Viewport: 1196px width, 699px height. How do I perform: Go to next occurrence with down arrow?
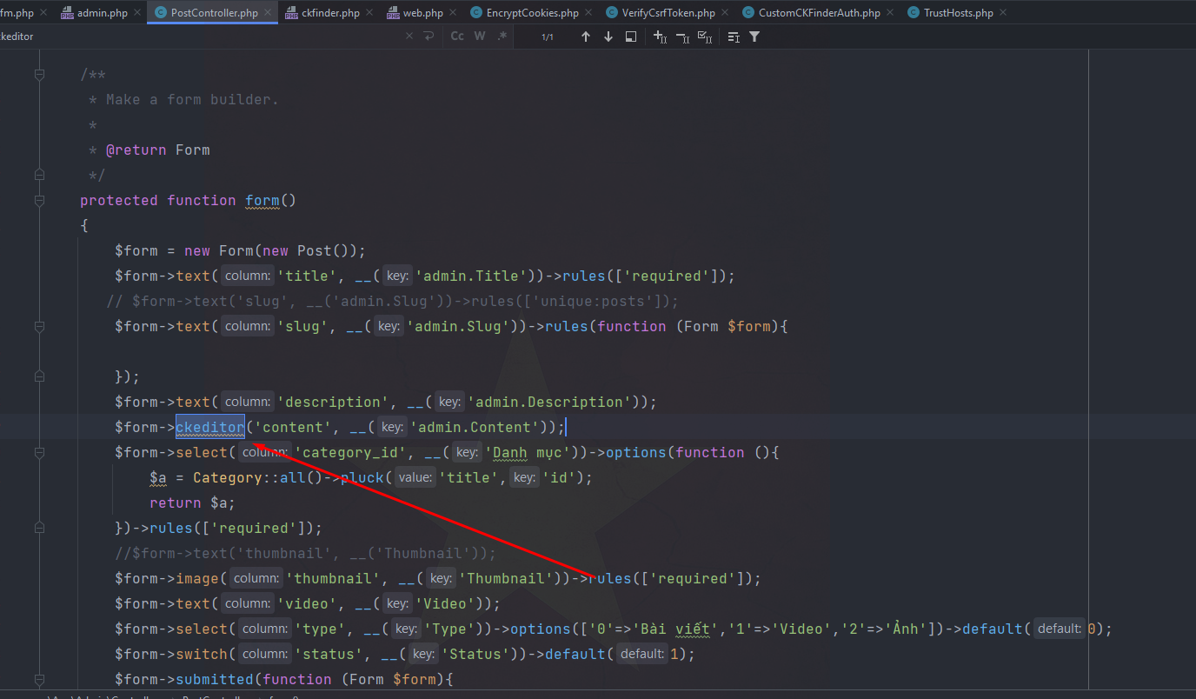coord(608,37)
